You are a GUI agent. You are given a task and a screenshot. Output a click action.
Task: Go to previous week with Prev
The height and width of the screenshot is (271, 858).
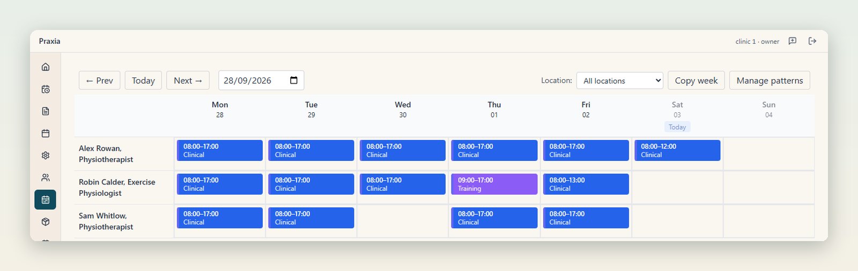coord(100,80)
